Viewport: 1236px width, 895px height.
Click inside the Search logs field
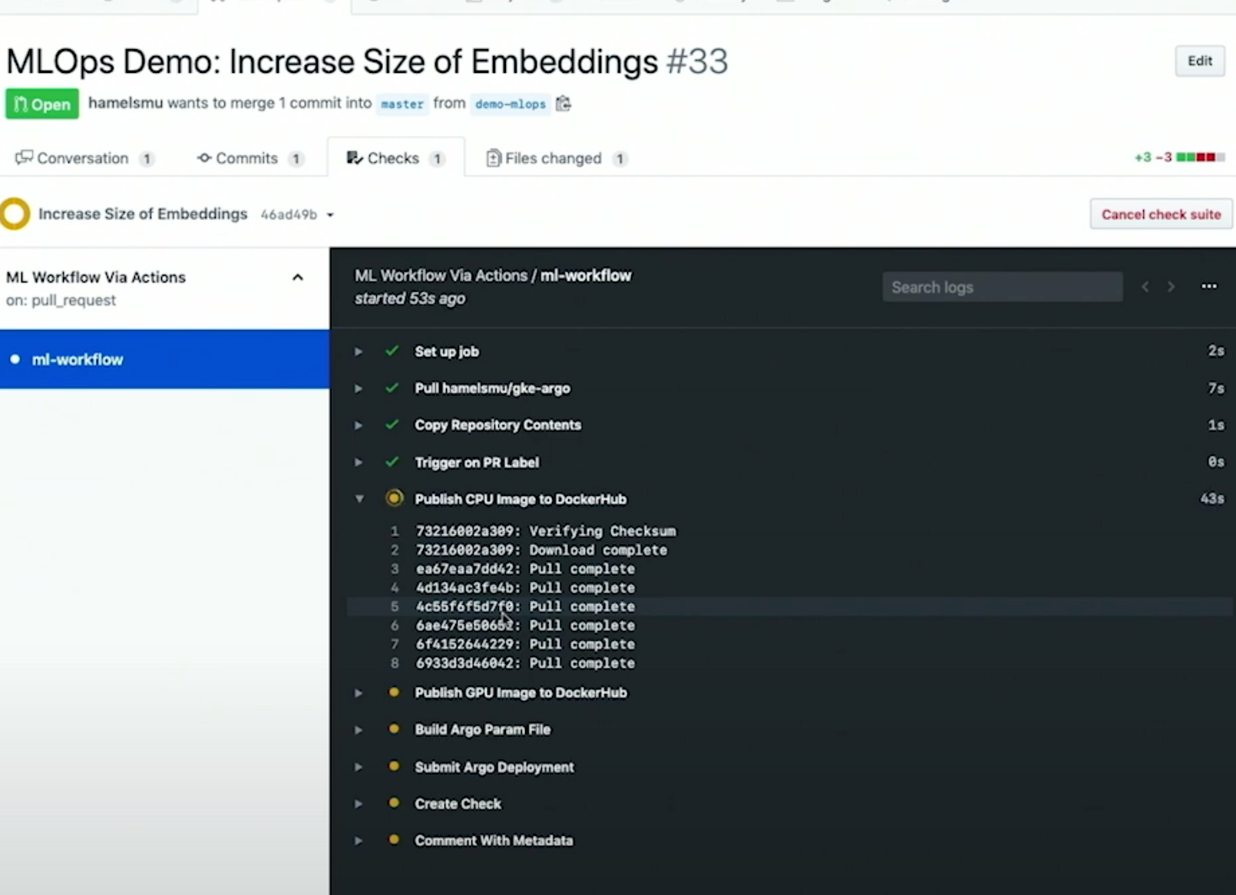coord(1002,286)
